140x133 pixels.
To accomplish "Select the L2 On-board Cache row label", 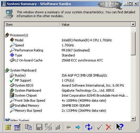I will click(x=29, y=60).
